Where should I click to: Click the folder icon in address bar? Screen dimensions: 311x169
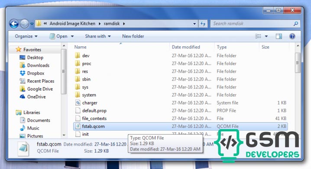[39, 23]
